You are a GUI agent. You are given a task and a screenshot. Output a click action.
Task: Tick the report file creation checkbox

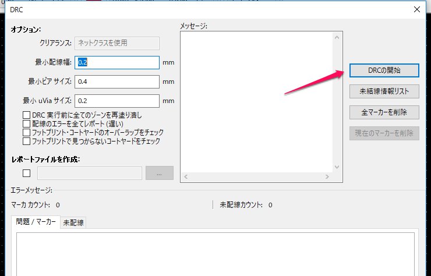coord(26,173)
